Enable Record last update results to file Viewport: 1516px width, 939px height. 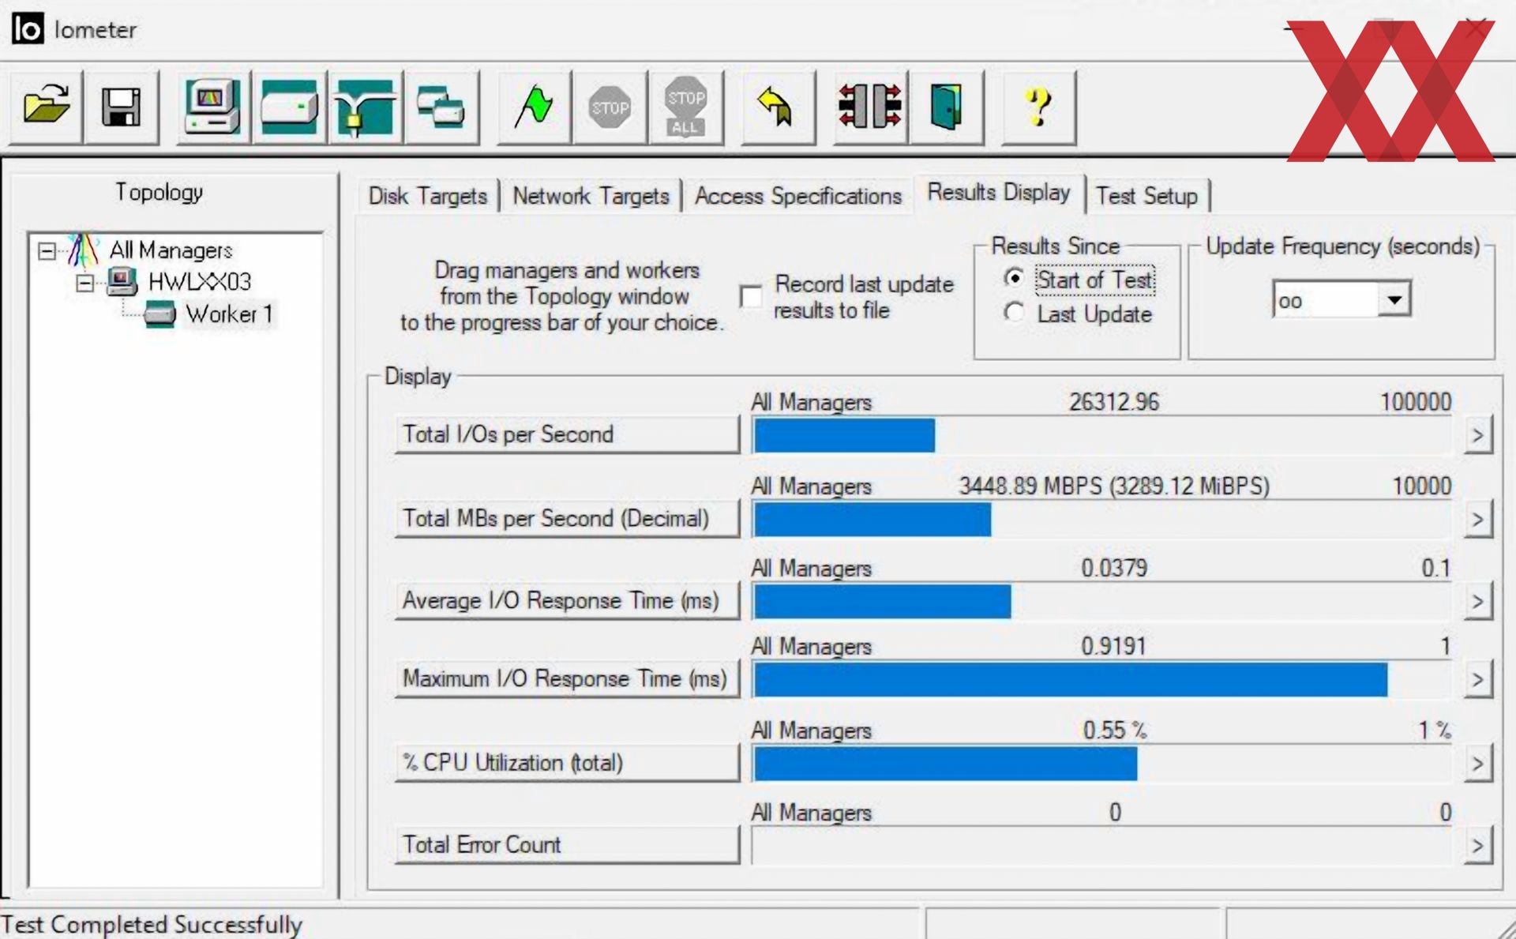click(x=751, y=297)
